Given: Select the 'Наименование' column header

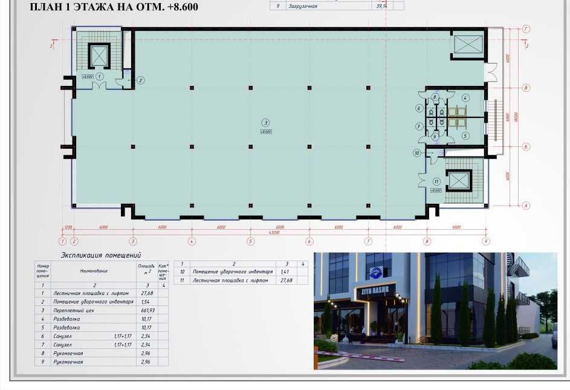Looking at the screenshot, I should pyautogui.click(x=94, y=271).
